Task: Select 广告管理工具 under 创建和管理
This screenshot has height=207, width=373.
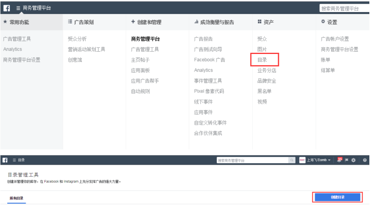Action: pyautogui.click(x=145, y=49)
